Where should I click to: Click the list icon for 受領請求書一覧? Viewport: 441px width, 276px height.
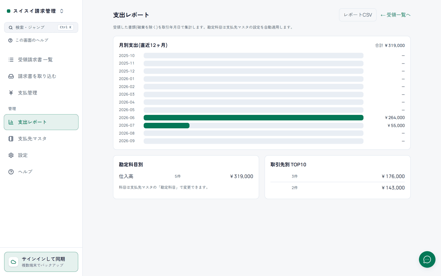(11, 60)
